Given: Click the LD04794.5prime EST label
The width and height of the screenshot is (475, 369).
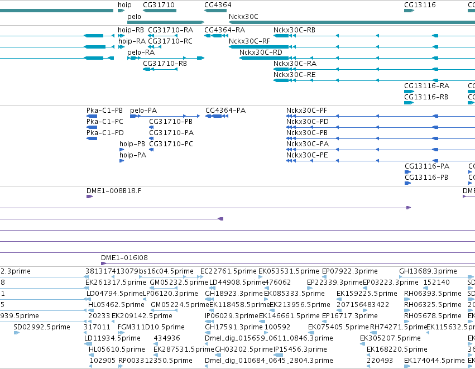Looking at the screenshot, I should pyautogui.click(x=115, y=294).
